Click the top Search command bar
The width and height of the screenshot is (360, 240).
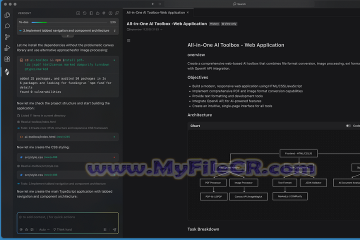click(239, 4)
